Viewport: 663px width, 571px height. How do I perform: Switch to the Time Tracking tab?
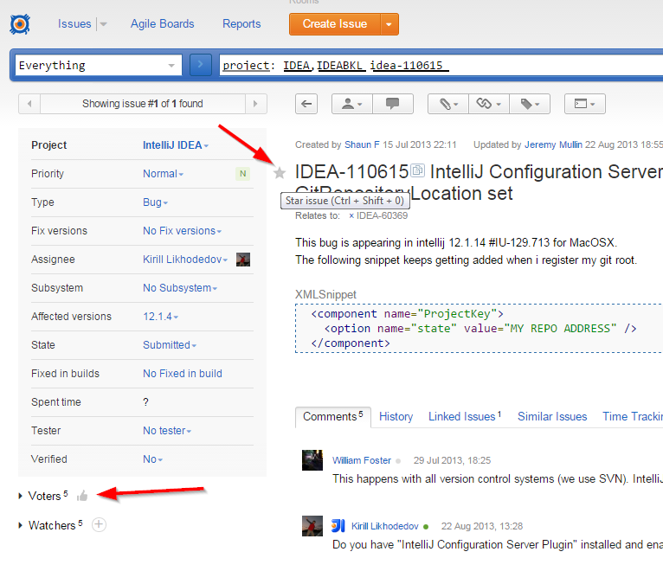click(x=633, y=417)
